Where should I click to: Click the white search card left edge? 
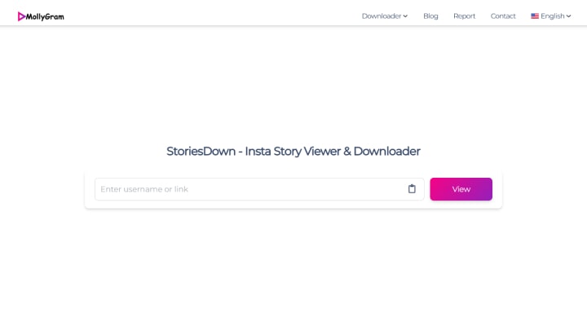(89, 189)
